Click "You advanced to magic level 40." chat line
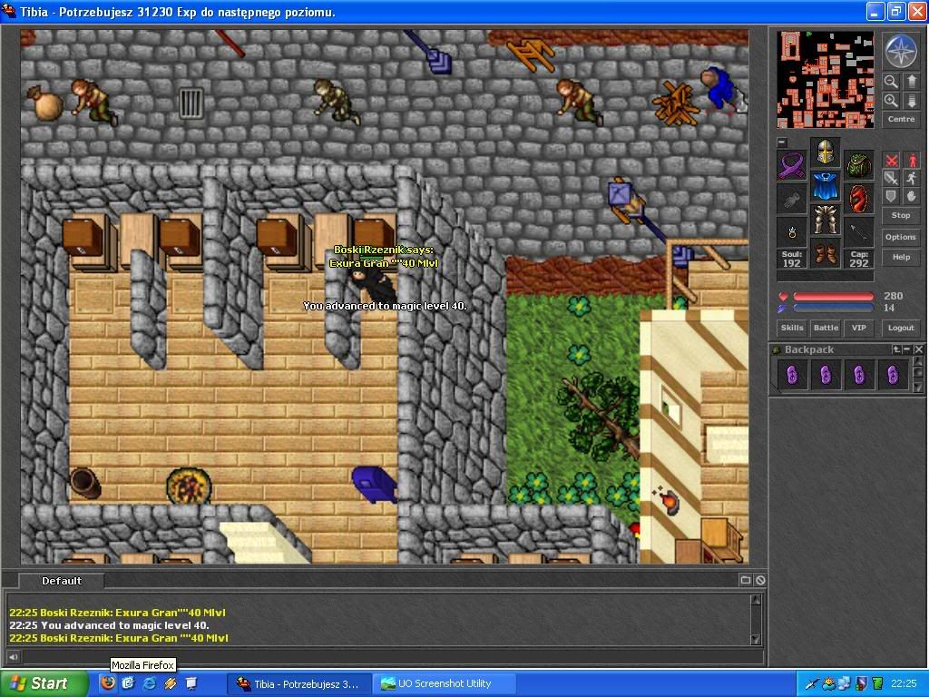Viewport: 929px width, 697px height. [x=109, y=625]
